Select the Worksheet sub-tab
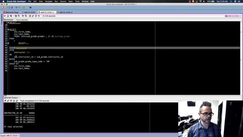243x137 pixels. 8,20
